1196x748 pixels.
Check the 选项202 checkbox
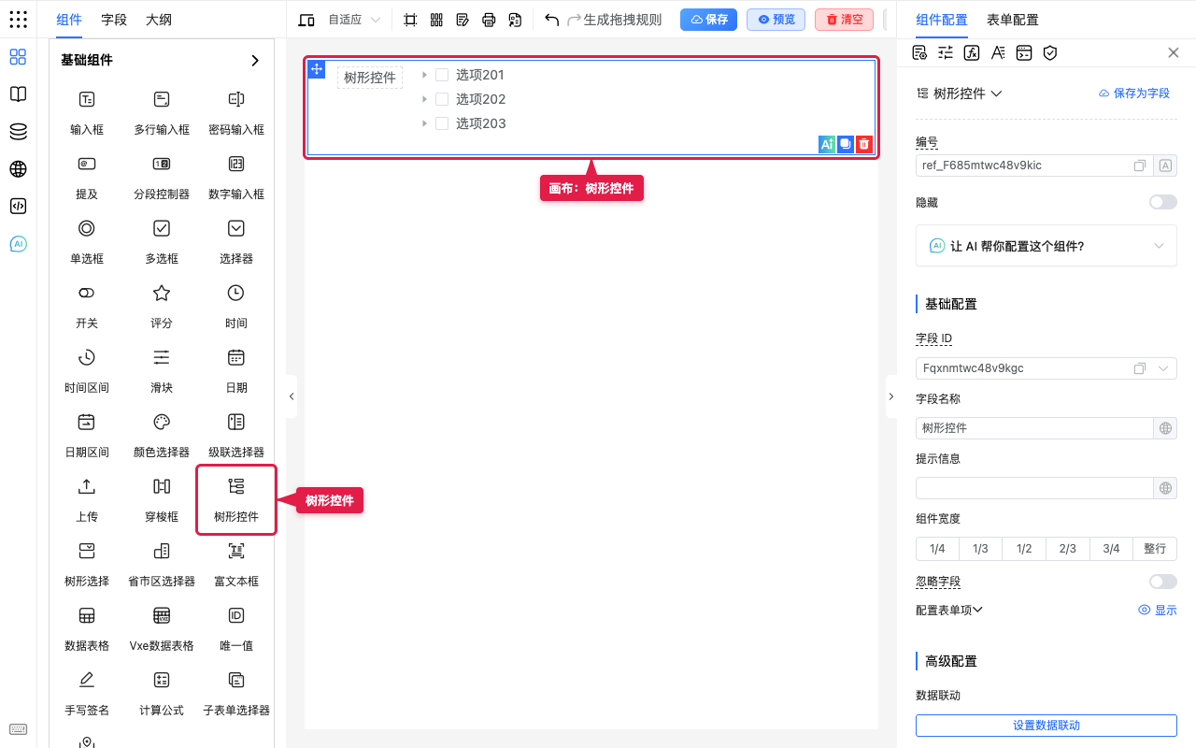pos(442,99)
